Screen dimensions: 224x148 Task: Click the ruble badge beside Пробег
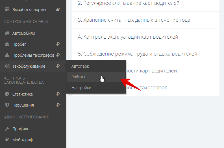point(58,44)
